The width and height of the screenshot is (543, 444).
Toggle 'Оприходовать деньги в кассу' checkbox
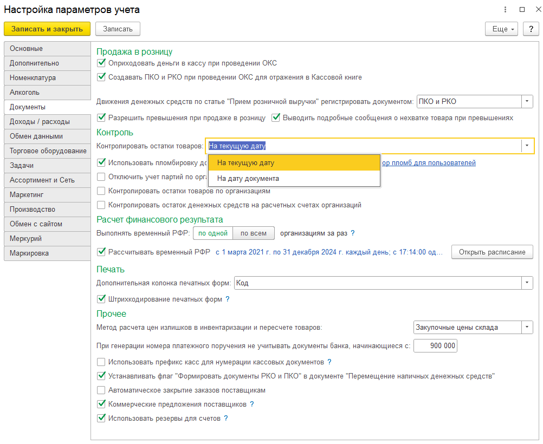[x=101, y=63]
